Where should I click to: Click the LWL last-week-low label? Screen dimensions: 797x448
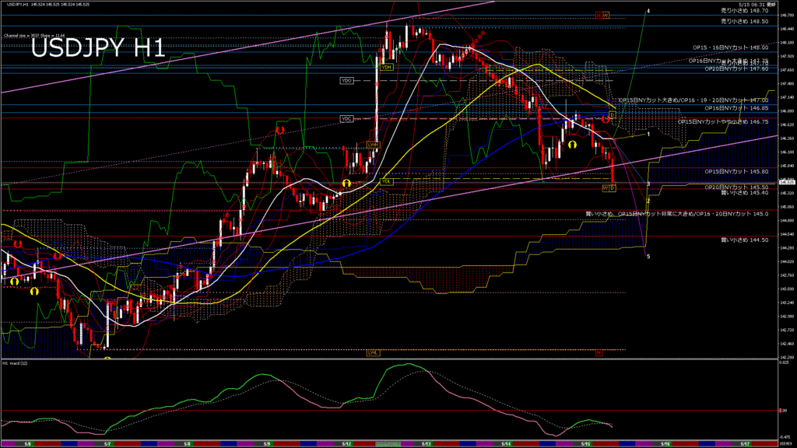(373, 352)
